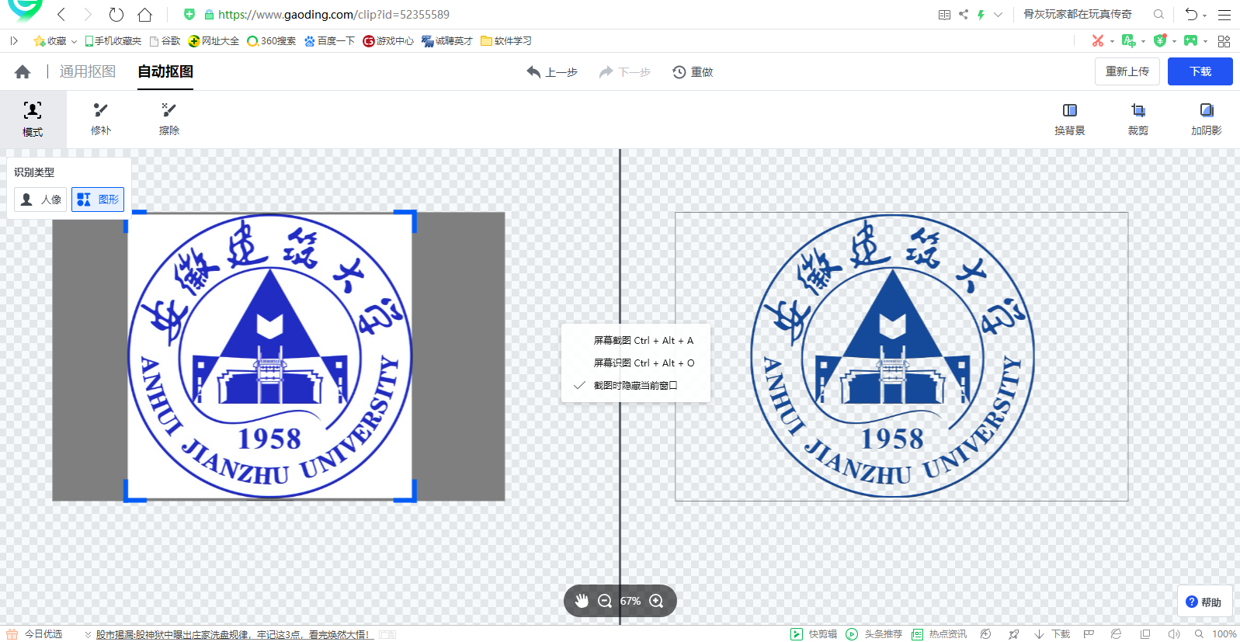The height and width of the screenshot is (642, 1240).
Task: Click blue 下载 download button
Action: coord(1200,71)
